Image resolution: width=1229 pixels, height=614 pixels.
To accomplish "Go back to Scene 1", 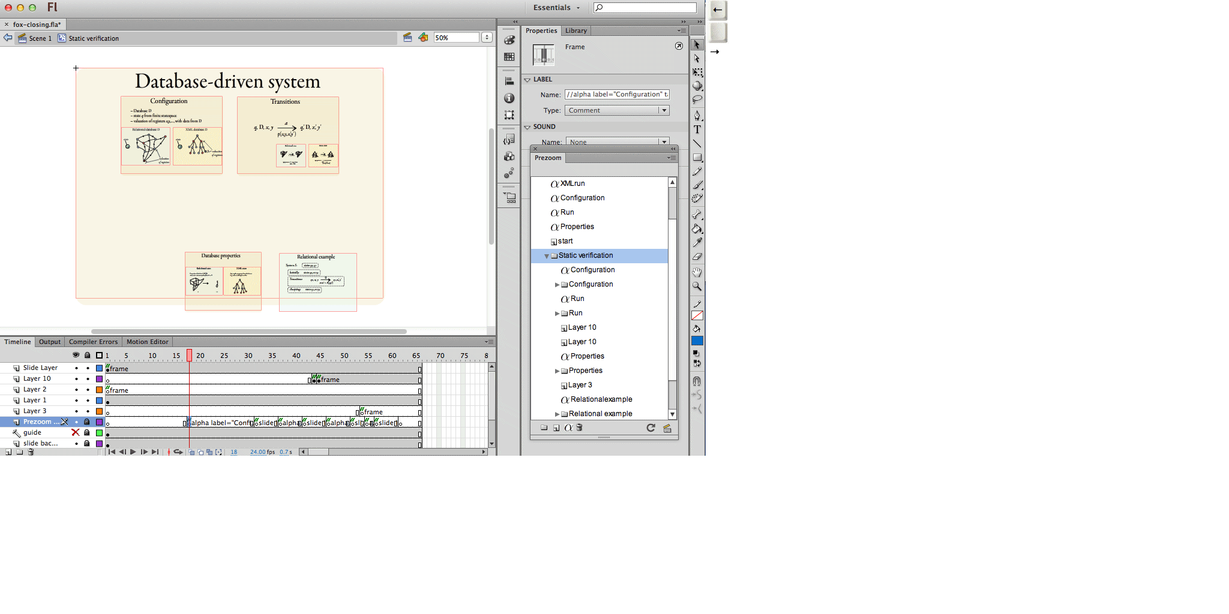I will pos(35,38).
